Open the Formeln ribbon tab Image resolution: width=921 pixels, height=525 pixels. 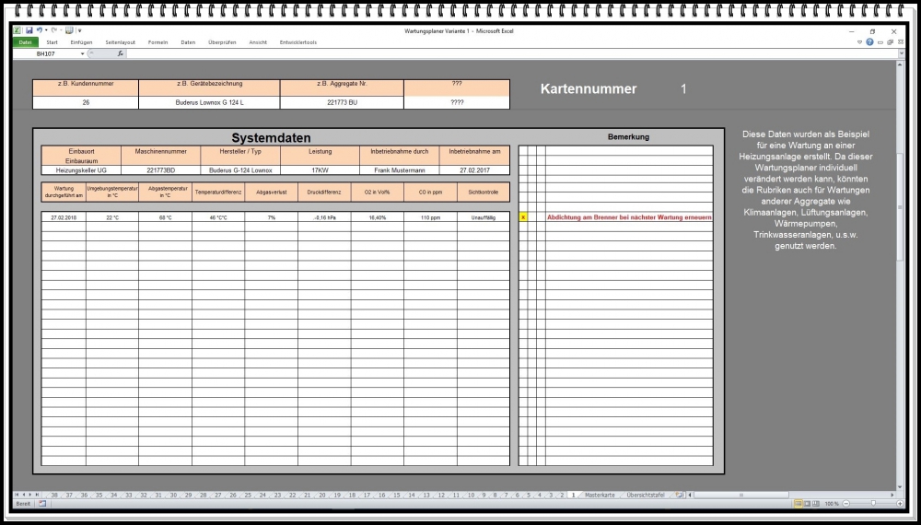[x=157, y=42]
